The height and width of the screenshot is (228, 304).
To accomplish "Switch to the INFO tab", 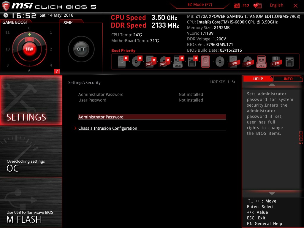I will pyautogui.click(x=288, y=79).
